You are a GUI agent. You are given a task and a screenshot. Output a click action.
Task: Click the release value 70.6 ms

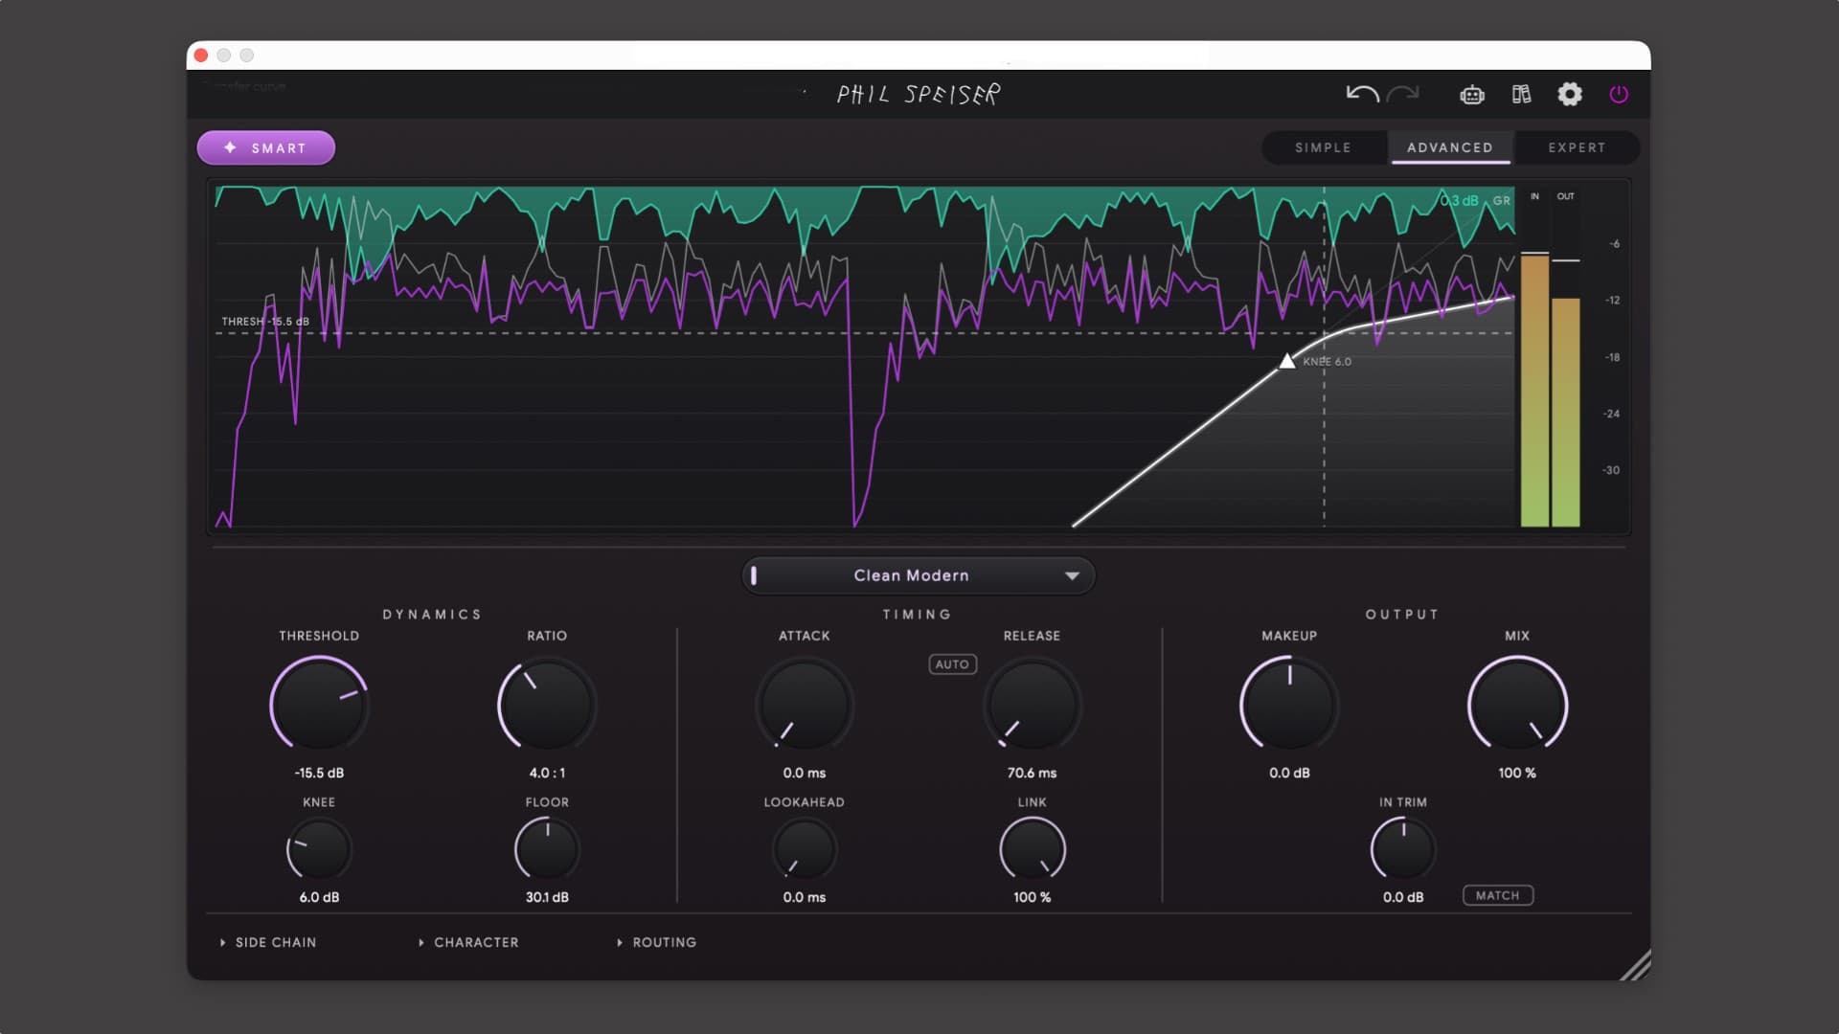tap(1033, 773)
